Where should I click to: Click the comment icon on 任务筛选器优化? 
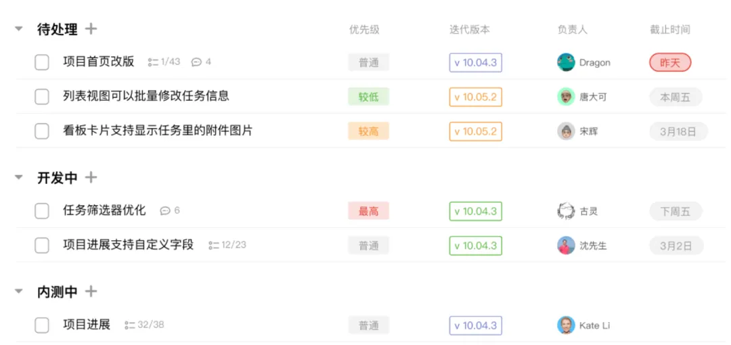tap(164, 211)
